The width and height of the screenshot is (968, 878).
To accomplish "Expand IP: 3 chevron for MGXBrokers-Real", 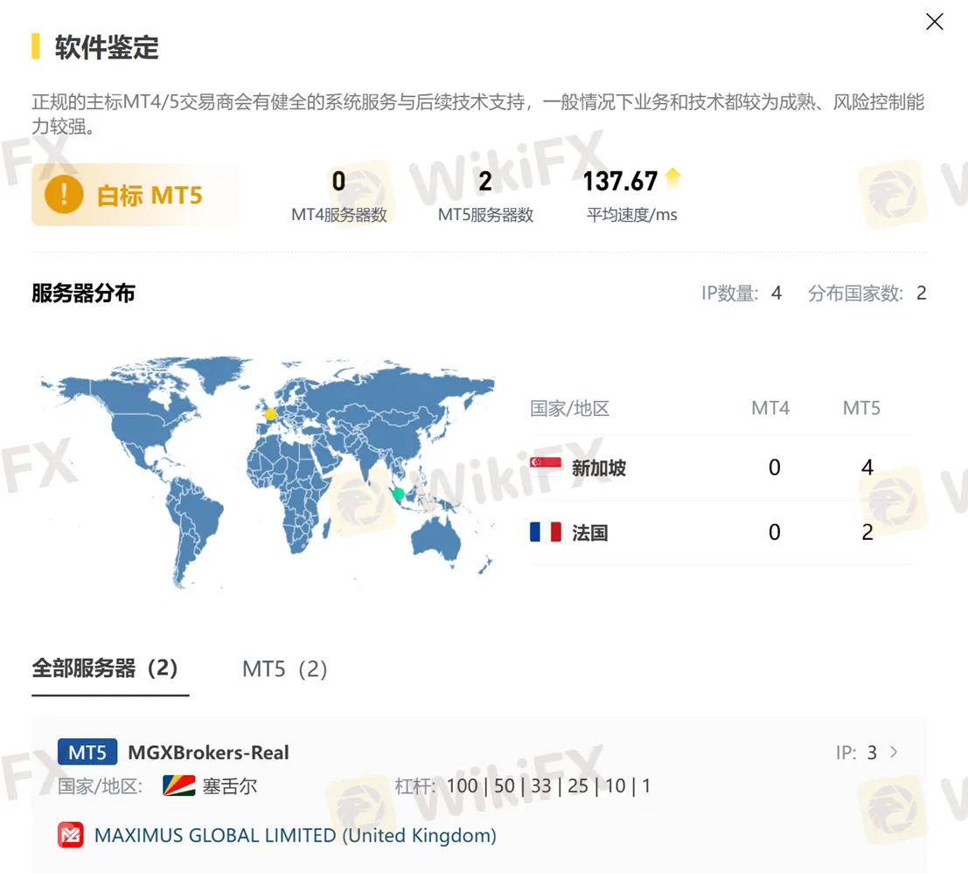I will [894, 752].
